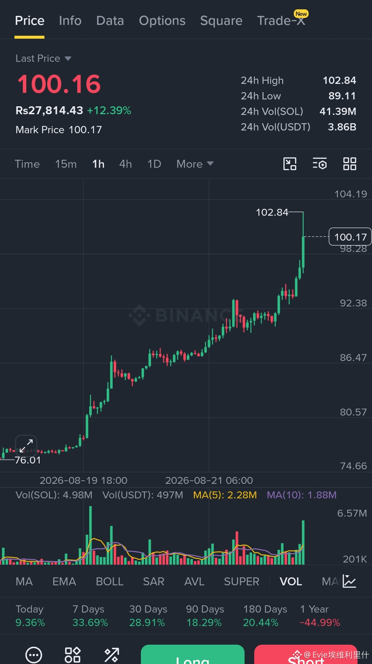This screenshot has width=372, height=664.
Task: Click the 24h High value 102.84
Action: 339,80
